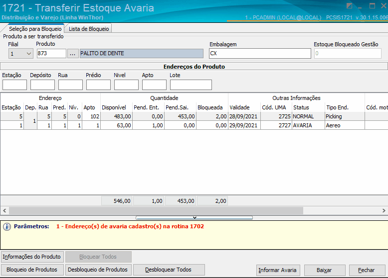Viewport: 388px width, 278px height.
Task: Focus the Rua filter field
Action: [x=70, y=85]
